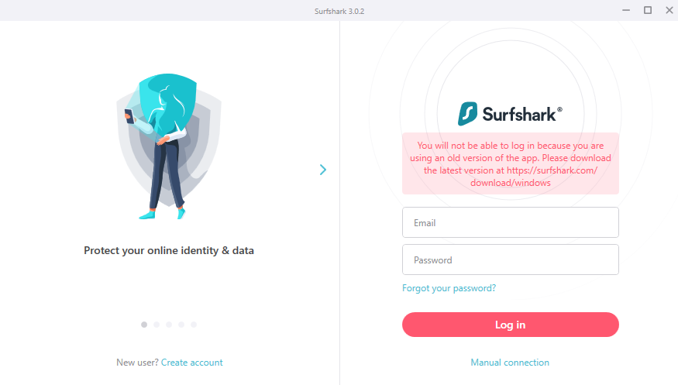
Task: Click the old version warning message
Action: pos(510,163)
